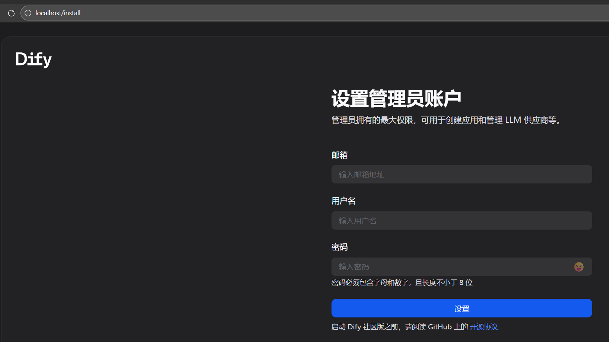This screenshot has height=342, width=609.
Task: Focus the password input field
Action: (461, 266)
